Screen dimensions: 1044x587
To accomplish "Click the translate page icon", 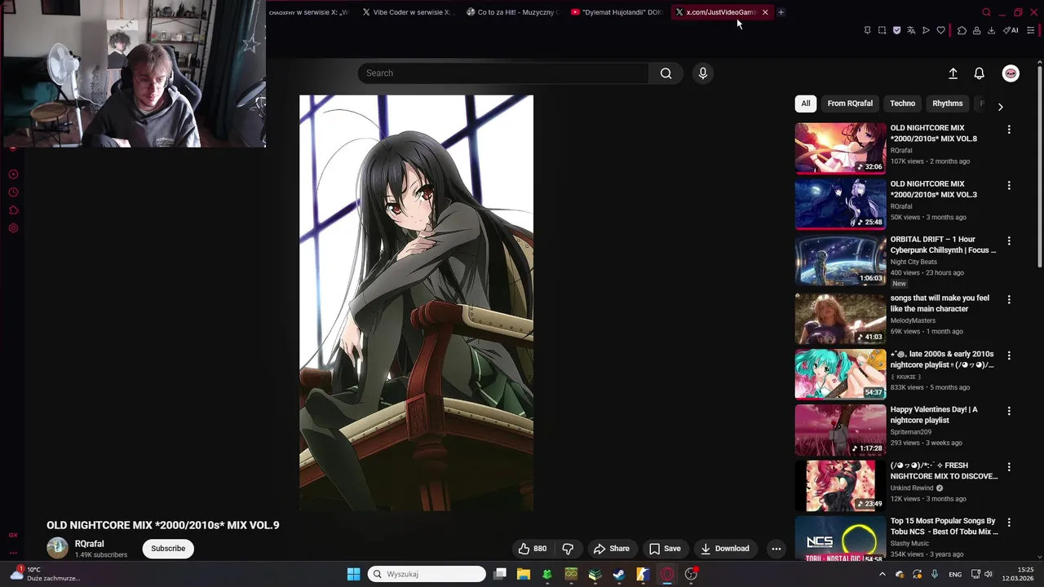I will click(x=911, y=30).
